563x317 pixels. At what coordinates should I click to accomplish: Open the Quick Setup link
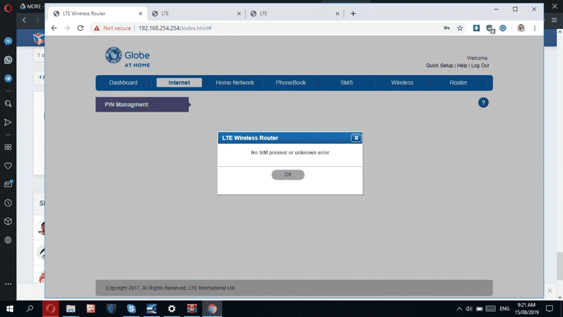tap(440, 66)
